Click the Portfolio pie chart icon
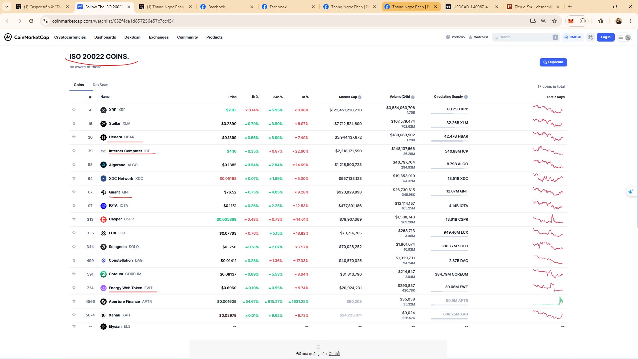 [448, 37]
